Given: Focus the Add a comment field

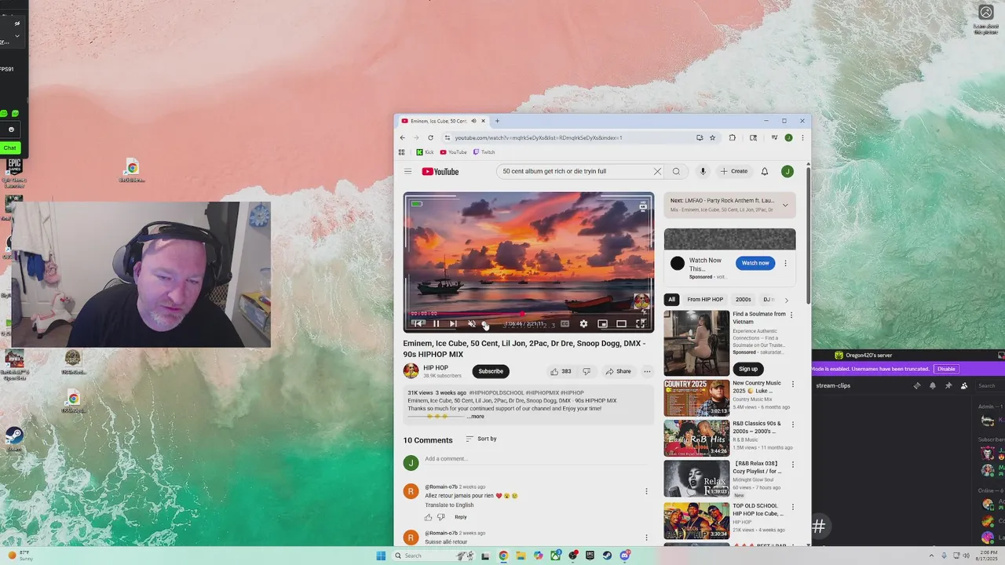Looking at the screenshot, I should click(x=534, y=459).
